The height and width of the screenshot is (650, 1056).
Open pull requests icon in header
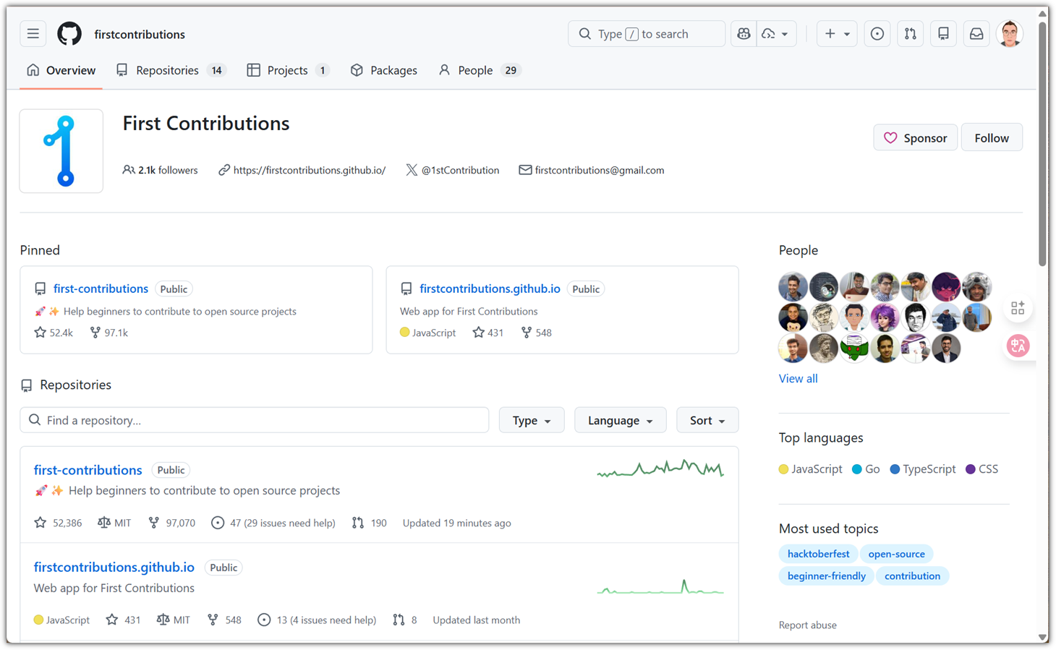pos(911,34)
